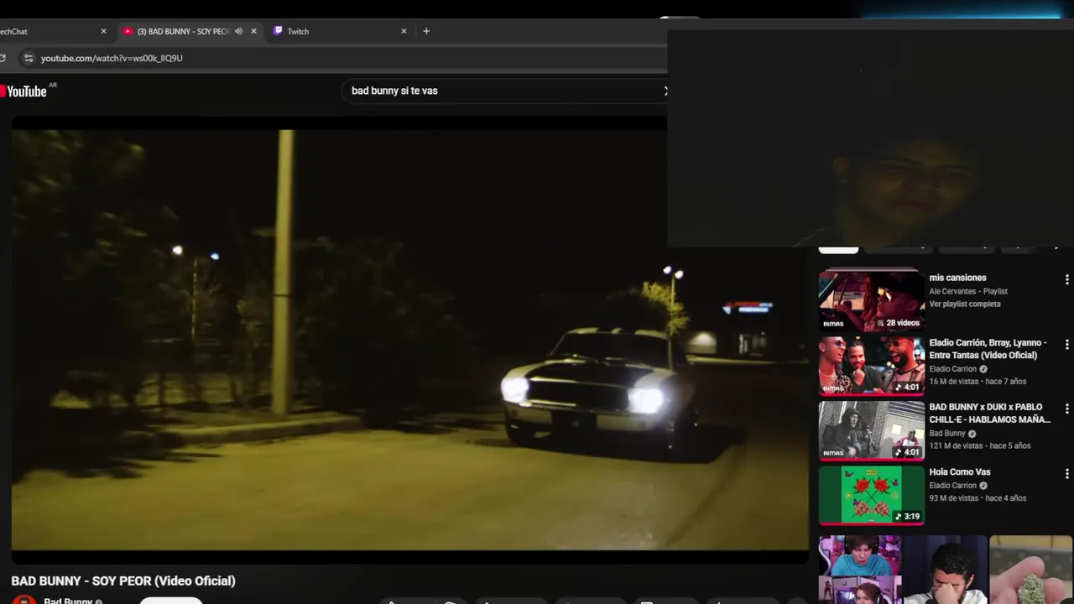Viewport: 1074px width, 604px height.
Task: Open the Hola Como Vas video title
Action: coord(960,472)
